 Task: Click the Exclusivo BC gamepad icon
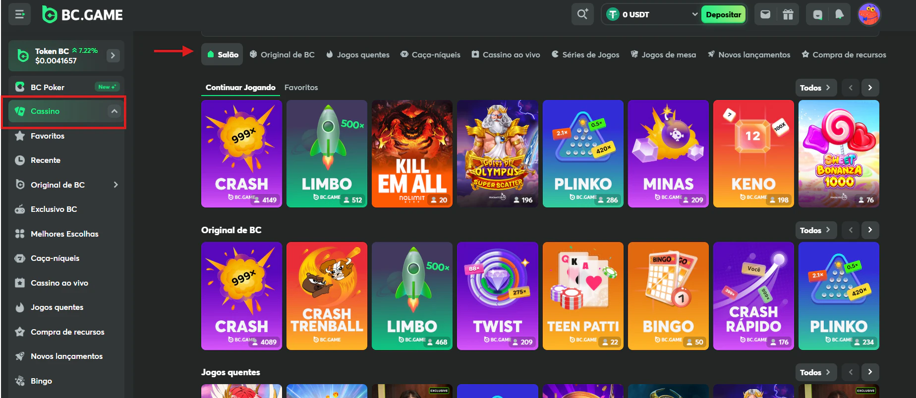20,209
